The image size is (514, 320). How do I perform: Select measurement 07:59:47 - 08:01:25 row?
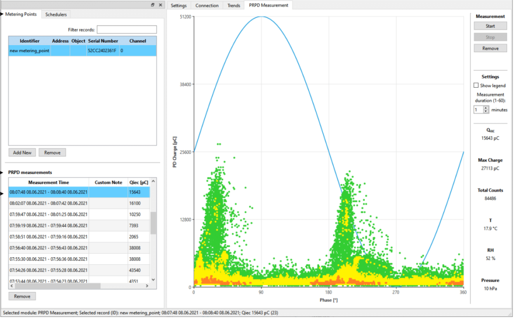pyautogui.click(x=79, y=215)
